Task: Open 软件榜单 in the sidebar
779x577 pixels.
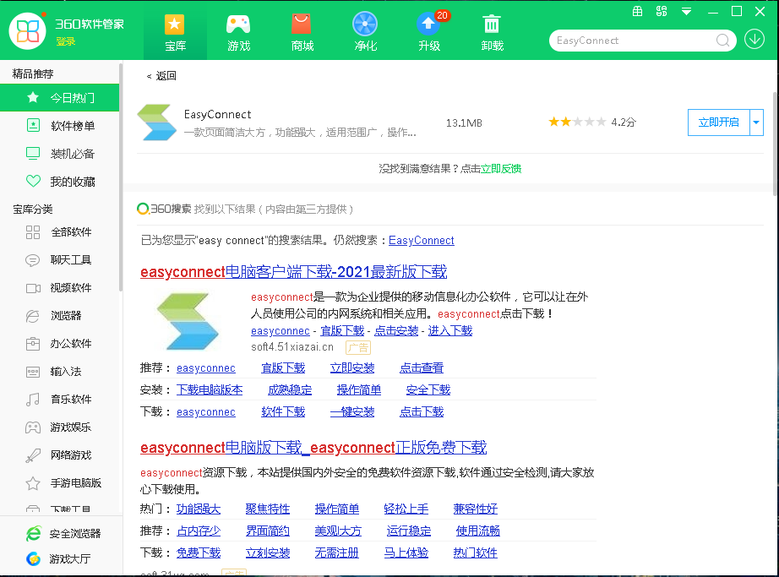Action: pyautogui.click(x=60, y=126)
